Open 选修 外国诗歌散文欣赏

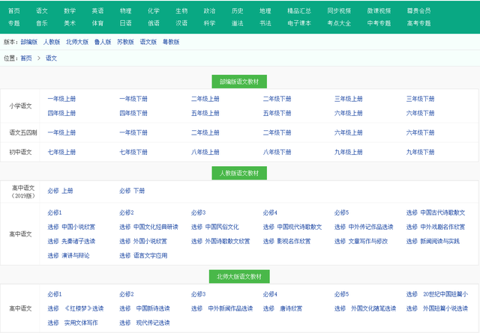(220, 241)
